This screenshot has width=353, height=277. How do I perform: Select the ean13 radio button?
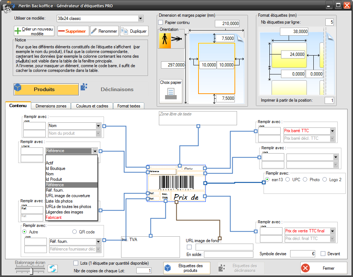(x=267, y=179)
